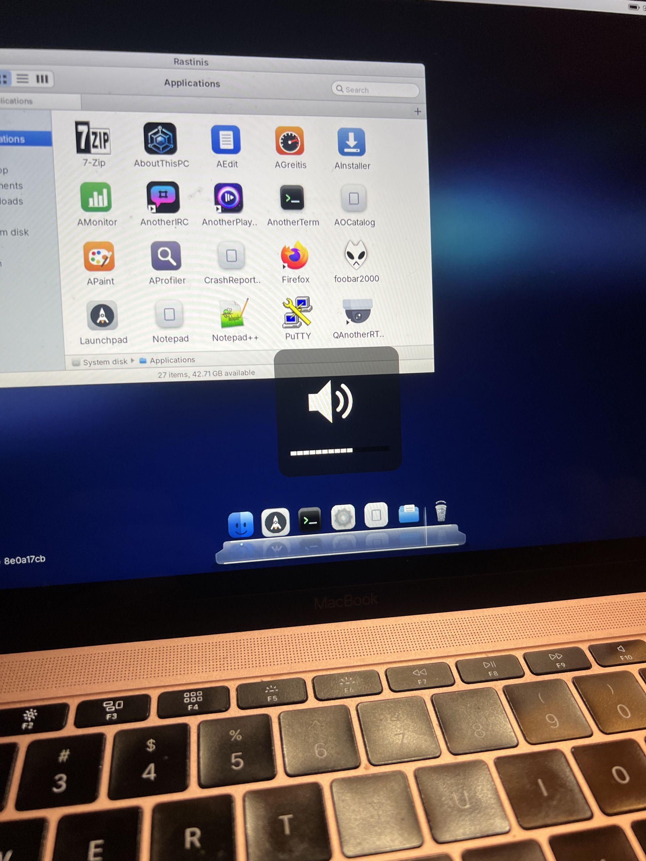Screen dimensions: 646x861
Task: Launch Firefox browser
Action: tap(295, 255)
